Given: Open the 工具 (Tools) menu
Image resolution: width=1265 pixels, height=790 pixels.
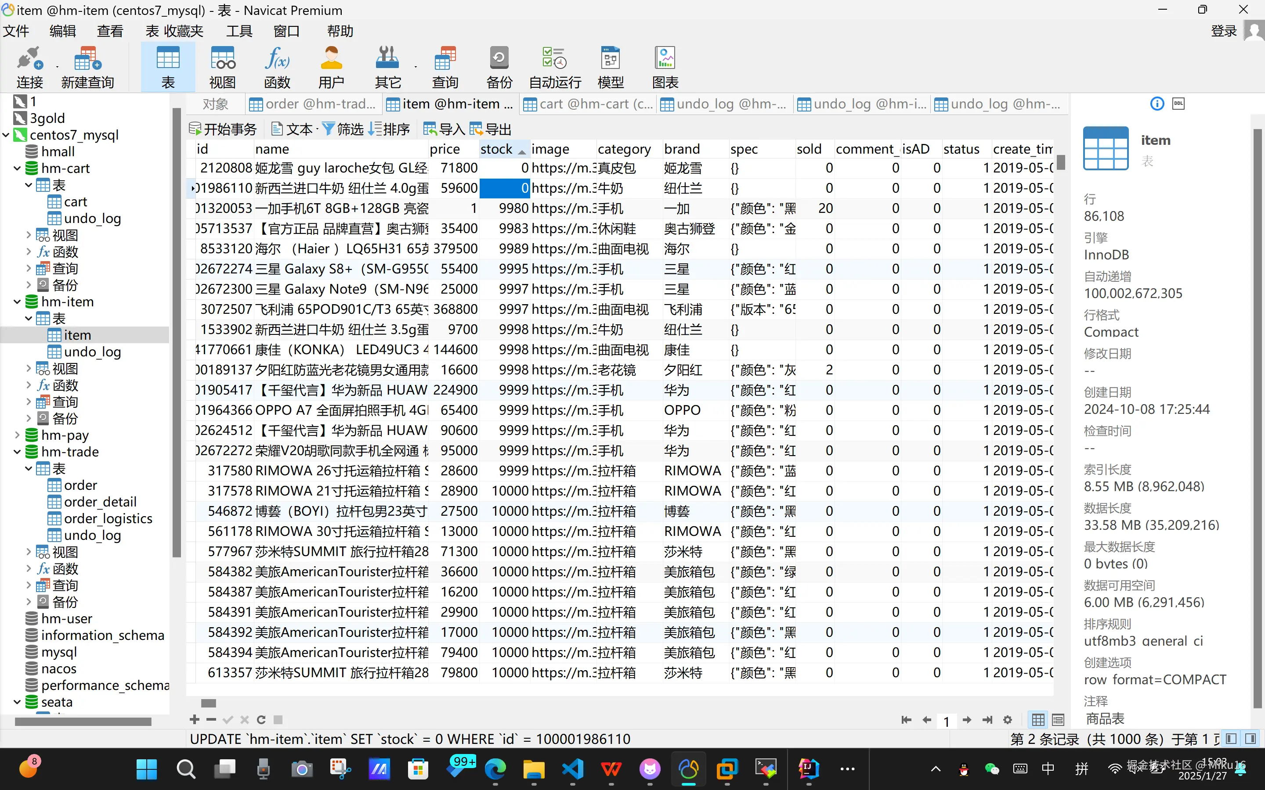Looking at the screenshot, I should point(239,31).
